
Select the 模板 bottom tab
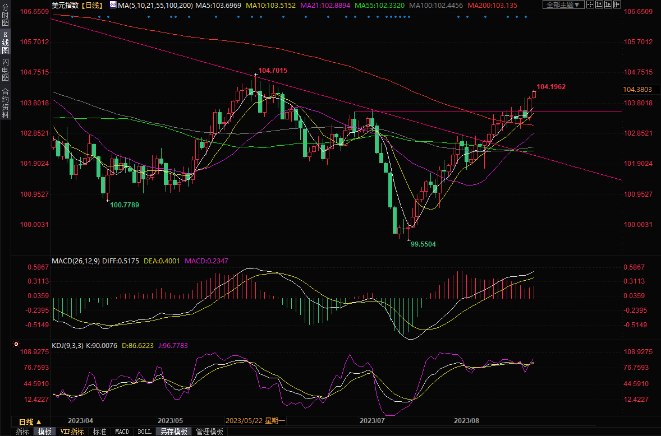tap(44, 432)
